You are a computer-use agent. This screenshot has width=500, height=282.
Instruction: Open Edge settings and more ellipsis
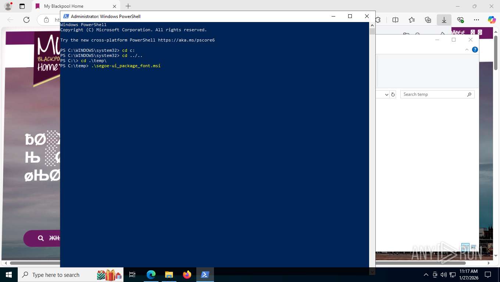tap(476, 20)
